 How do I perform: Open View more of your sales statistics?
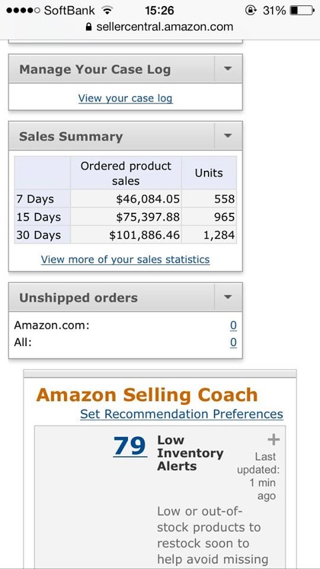(125, 259)
